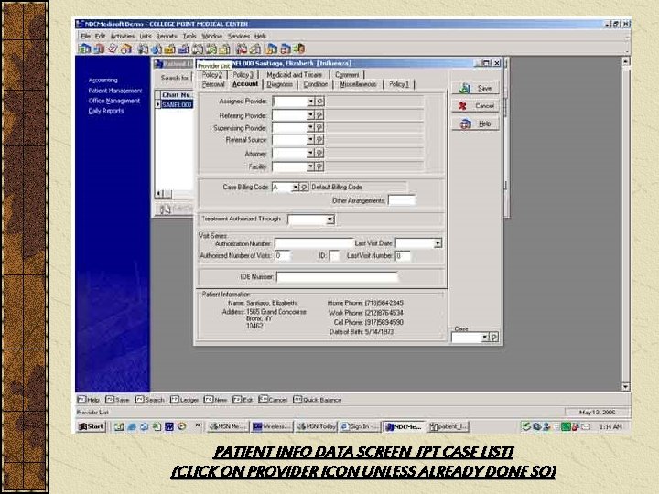Click the green system tray icon

(x=566, y=427)
